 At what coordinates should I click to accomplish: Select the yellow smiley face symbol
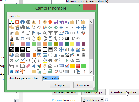click(x=39, y=38)
